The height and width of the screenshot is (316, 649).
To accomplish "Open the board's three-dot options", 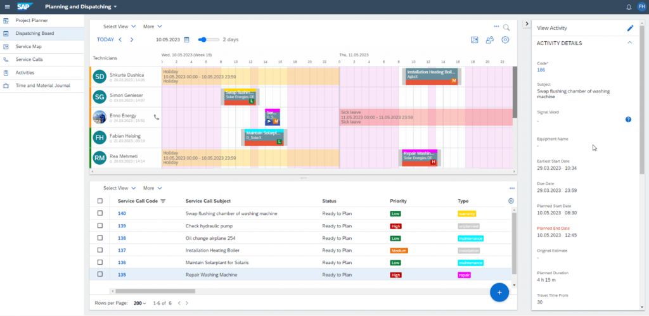I will tap(496, 27).
